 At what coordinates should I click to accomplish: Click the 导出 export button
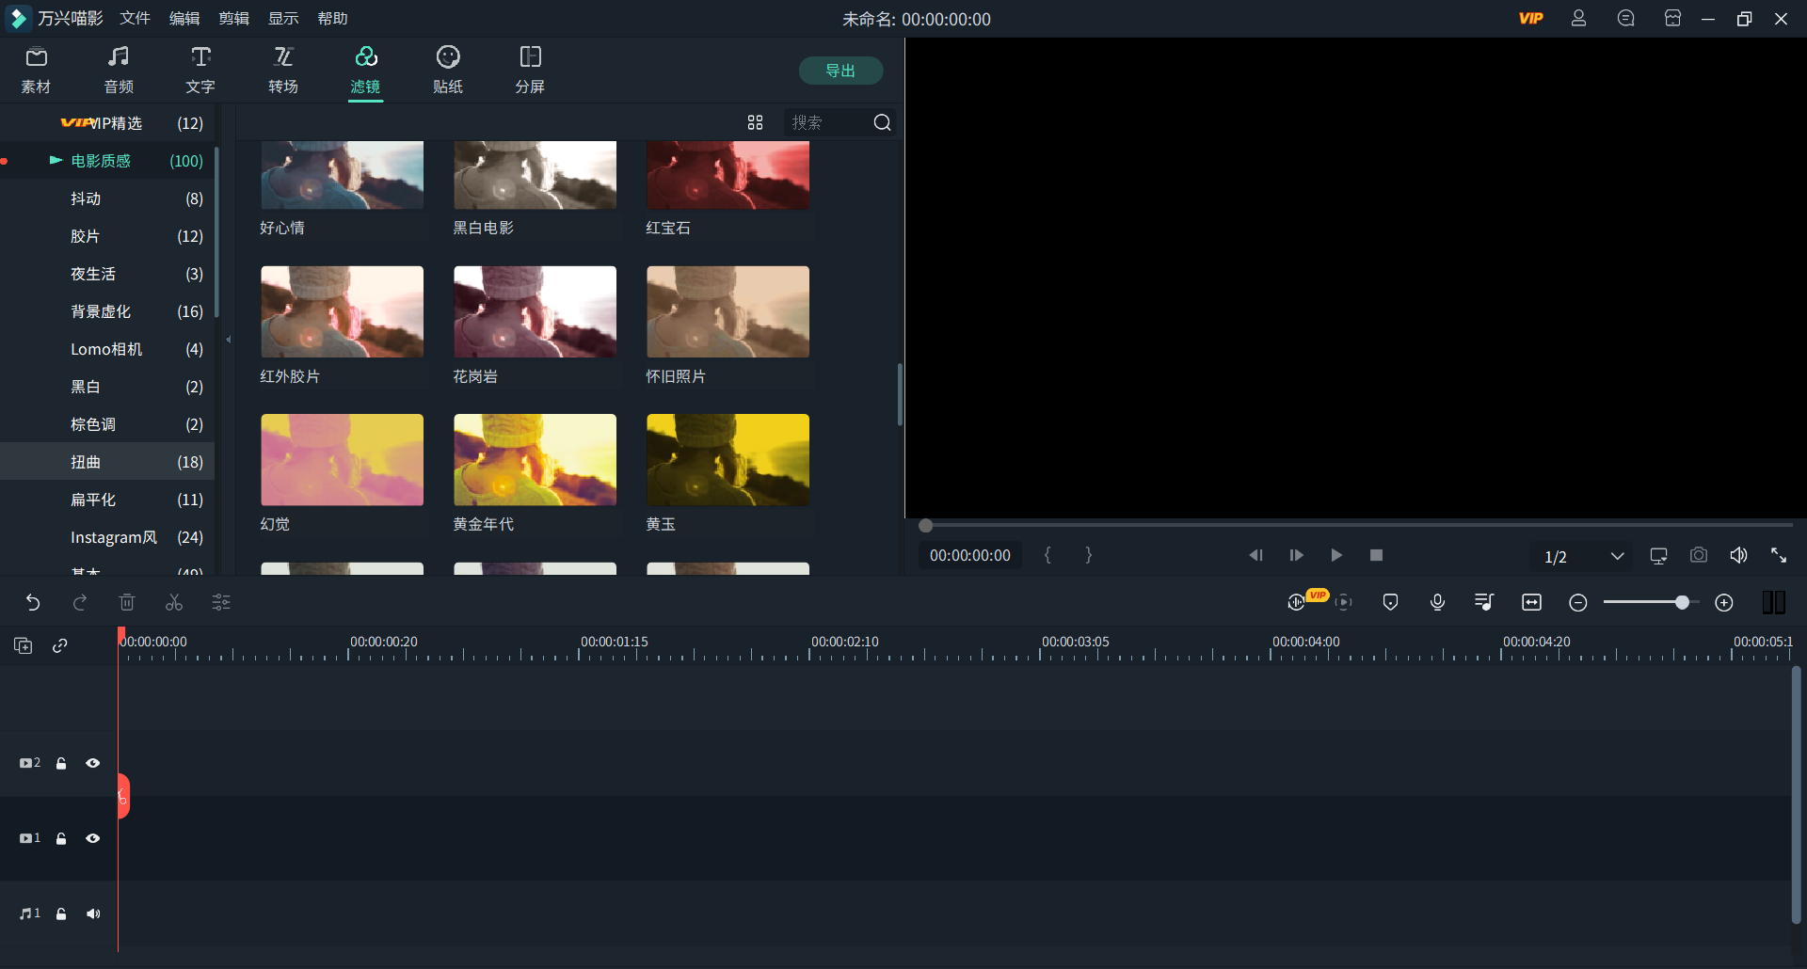pyautogui.click(x=840, y=71)
